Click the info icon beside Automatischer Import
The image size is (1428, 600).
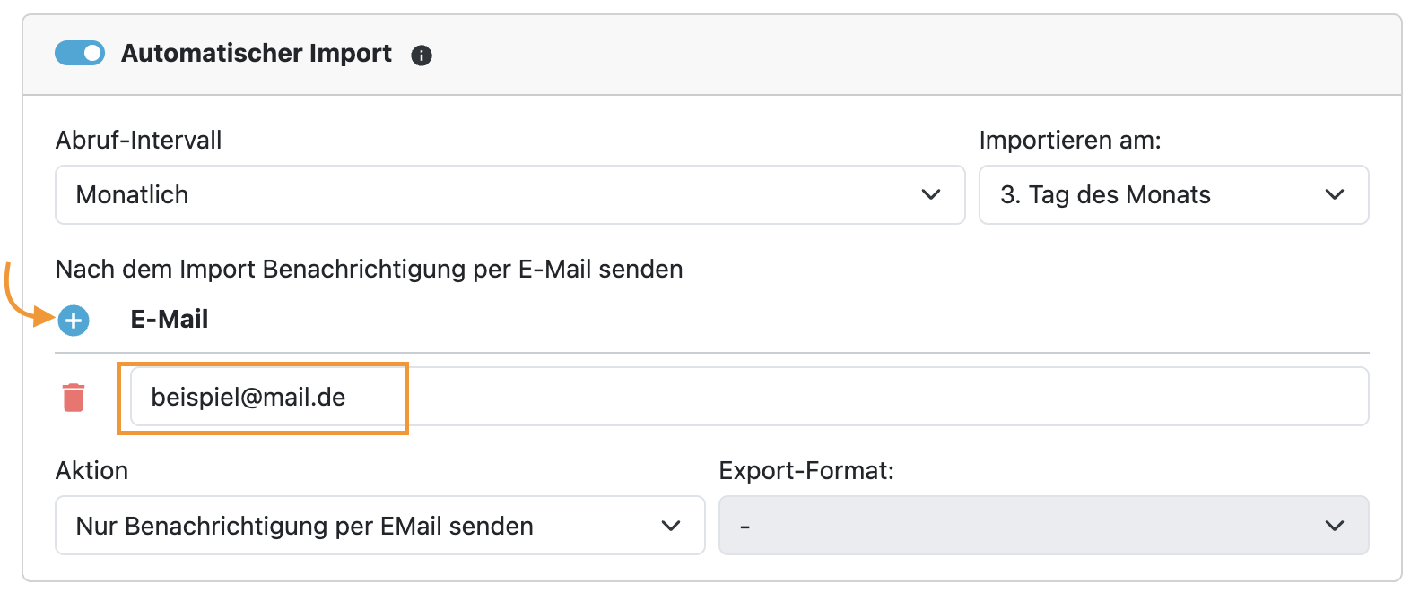(422, 56)
